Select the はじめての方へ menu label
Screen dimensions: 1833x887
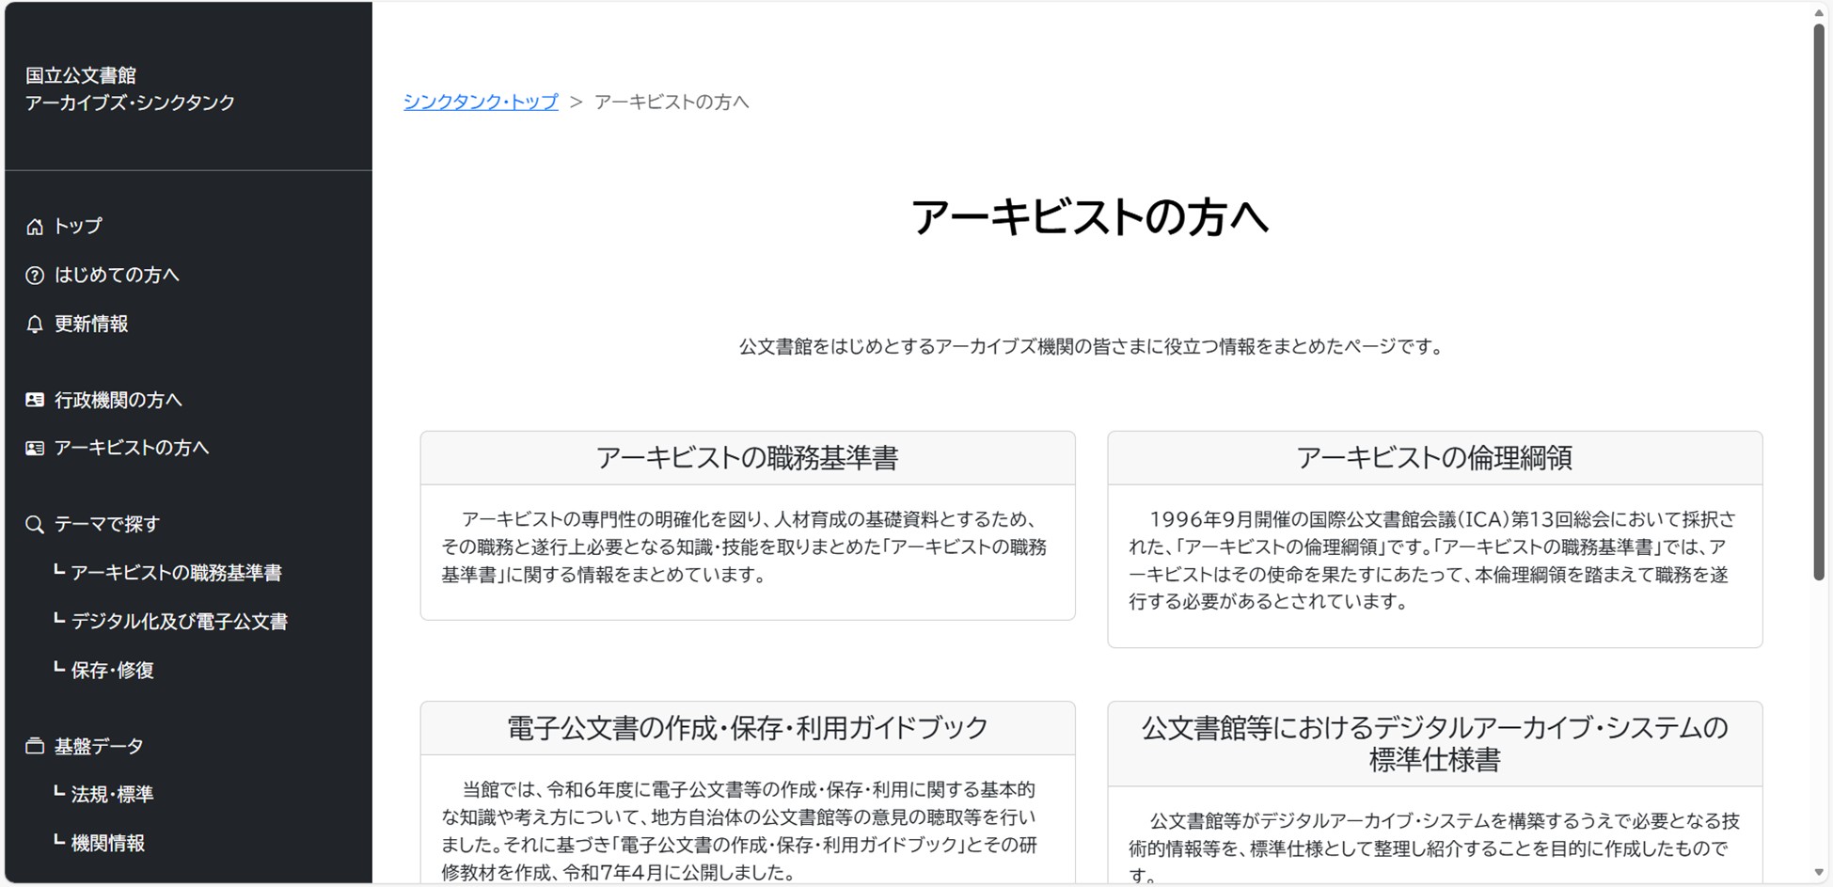pos(117,276)
